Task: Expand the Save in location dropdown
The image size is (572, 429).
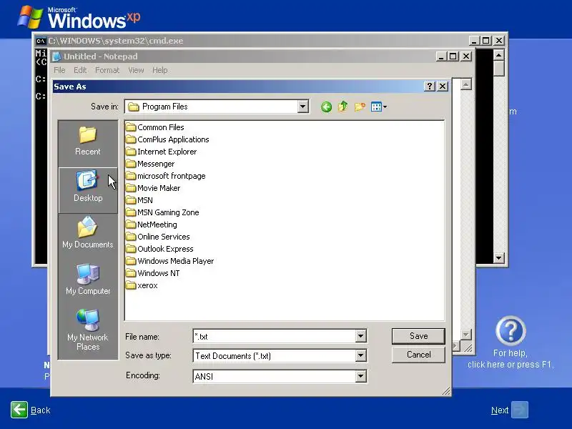Action: coord(302,107)
